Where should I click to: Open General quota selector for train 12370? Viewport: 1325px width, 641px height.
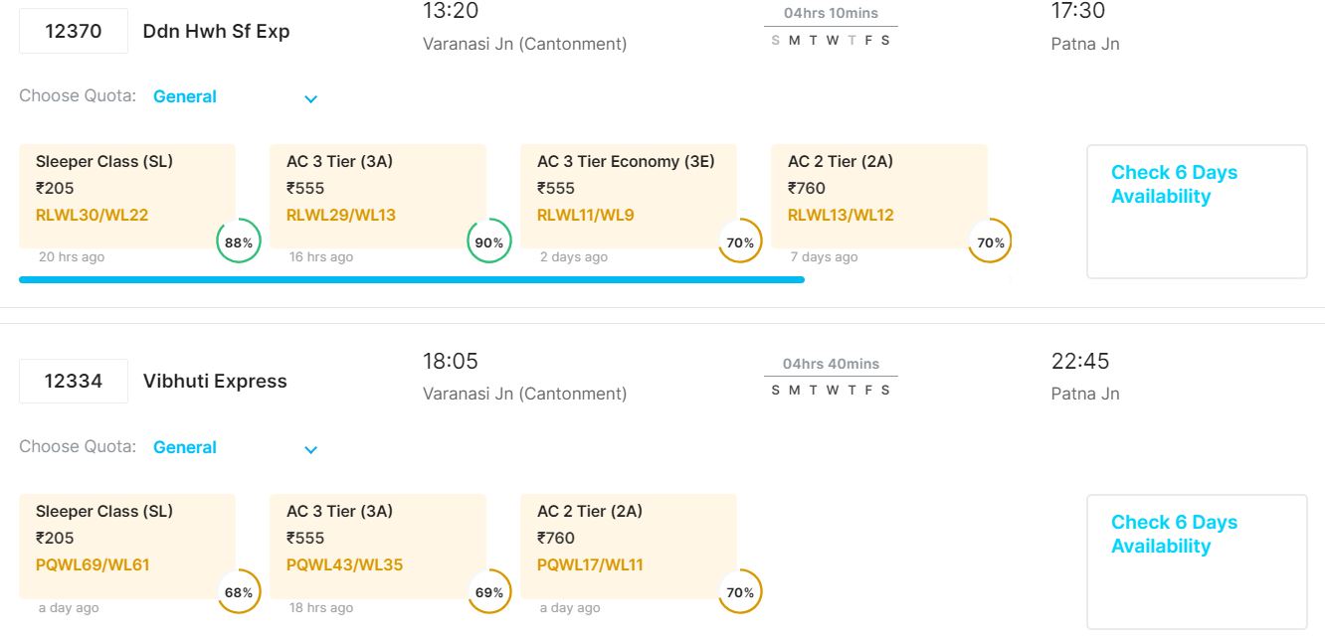click(x=185, y=96)
